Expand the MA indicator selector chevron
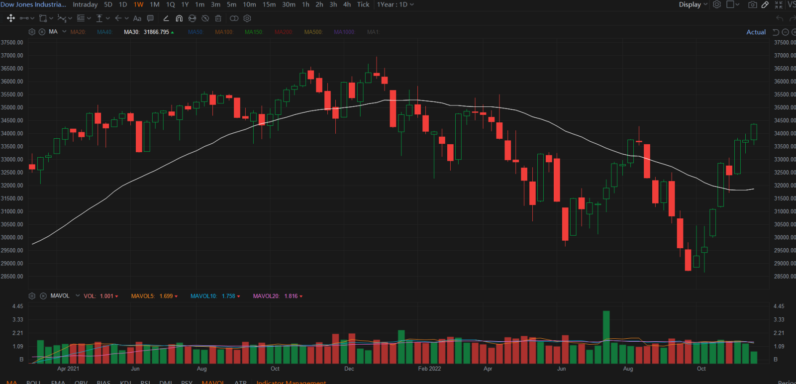Viewport: 796px width, 384px height. 64,32
